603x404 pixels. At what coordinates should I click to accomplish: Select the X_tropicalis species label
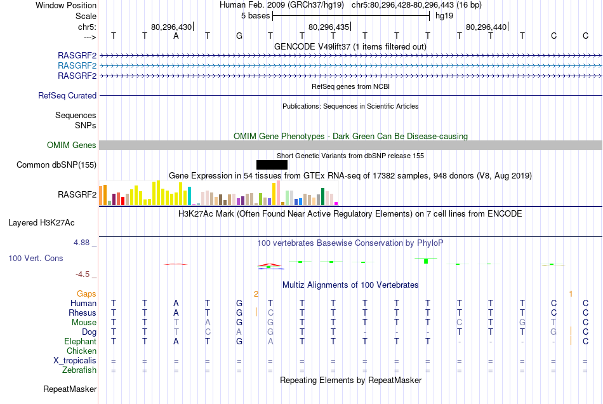coord(75,361)
